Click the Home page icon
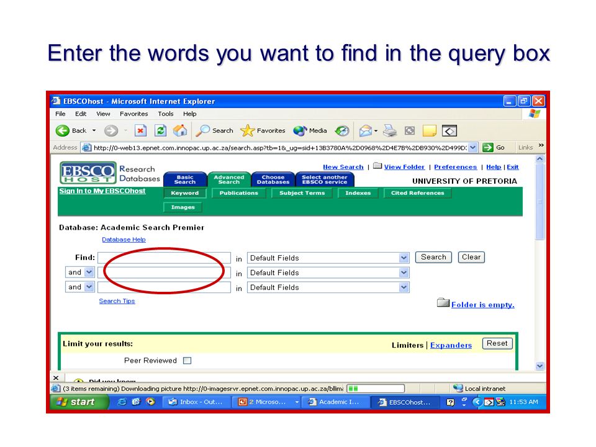596x447 pixels. click(x=180, y=131)
